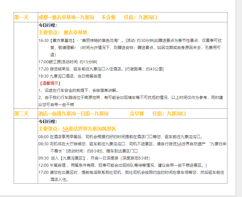This screenshot has width=242, height=197.
Task: Click the 12:00 午餐自理 line
Action: point(122,165)
